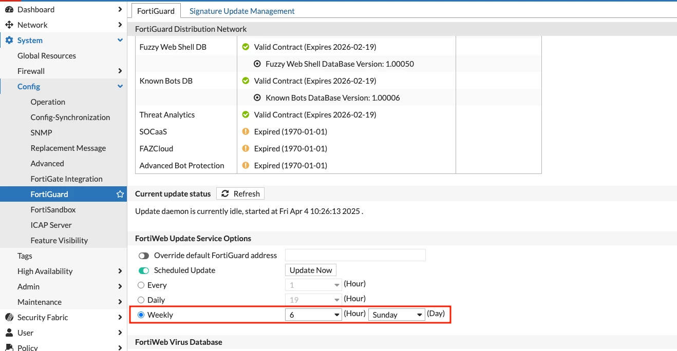The width and height of the screenshot is (677, 351).
Task: Switch to the FortiGuard tab
Action: (156, 11)
